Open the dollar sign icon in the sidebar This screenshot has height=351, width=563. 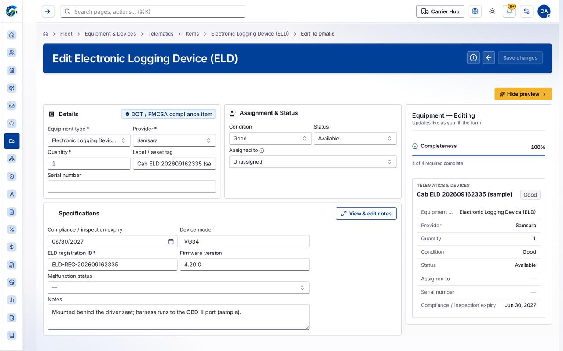click(x=12, y=247)
